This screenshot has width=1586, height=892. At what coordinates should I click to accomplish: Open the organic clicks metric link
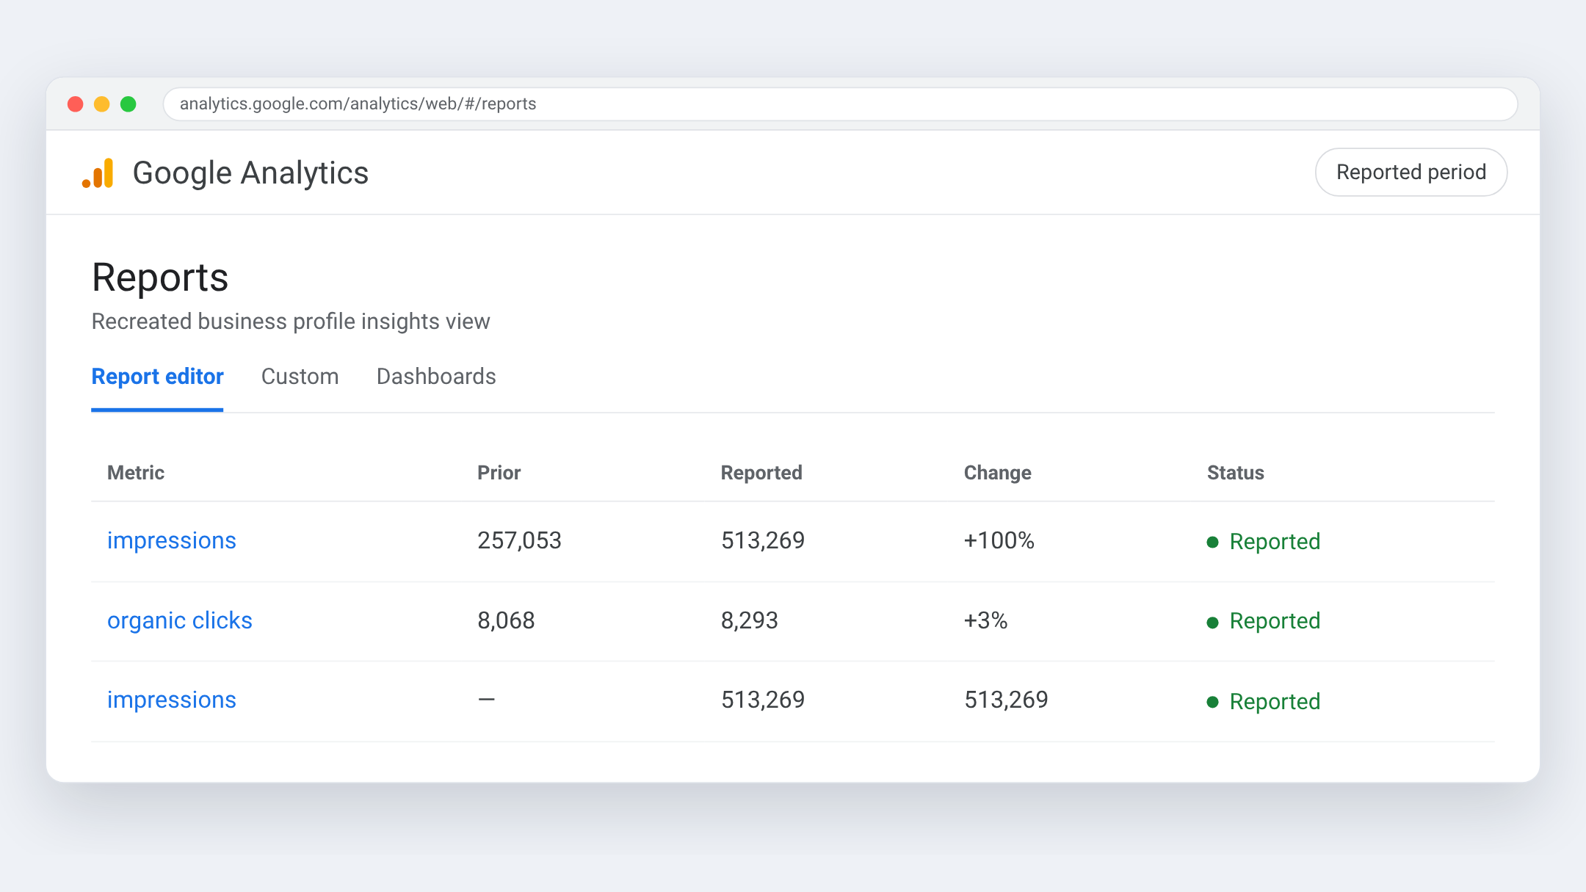coord(180,621)
